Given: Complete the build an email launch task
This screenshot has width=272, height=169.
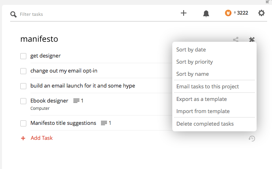Looking at the screenshot, I should click(24, 86).
